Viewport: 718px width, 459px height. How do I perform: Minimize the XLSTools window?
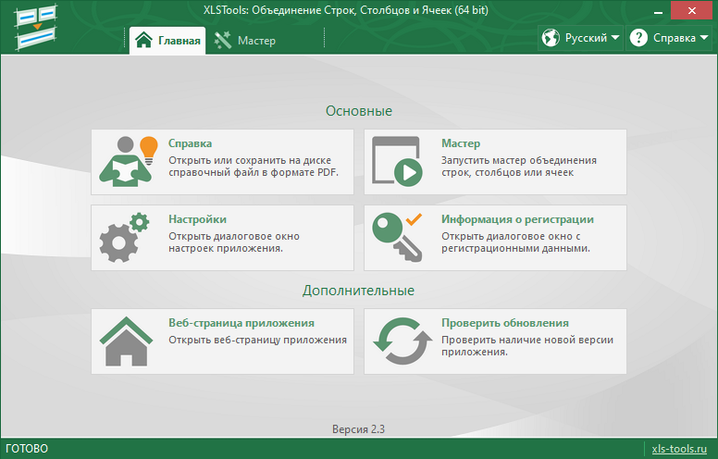(659, 10)
